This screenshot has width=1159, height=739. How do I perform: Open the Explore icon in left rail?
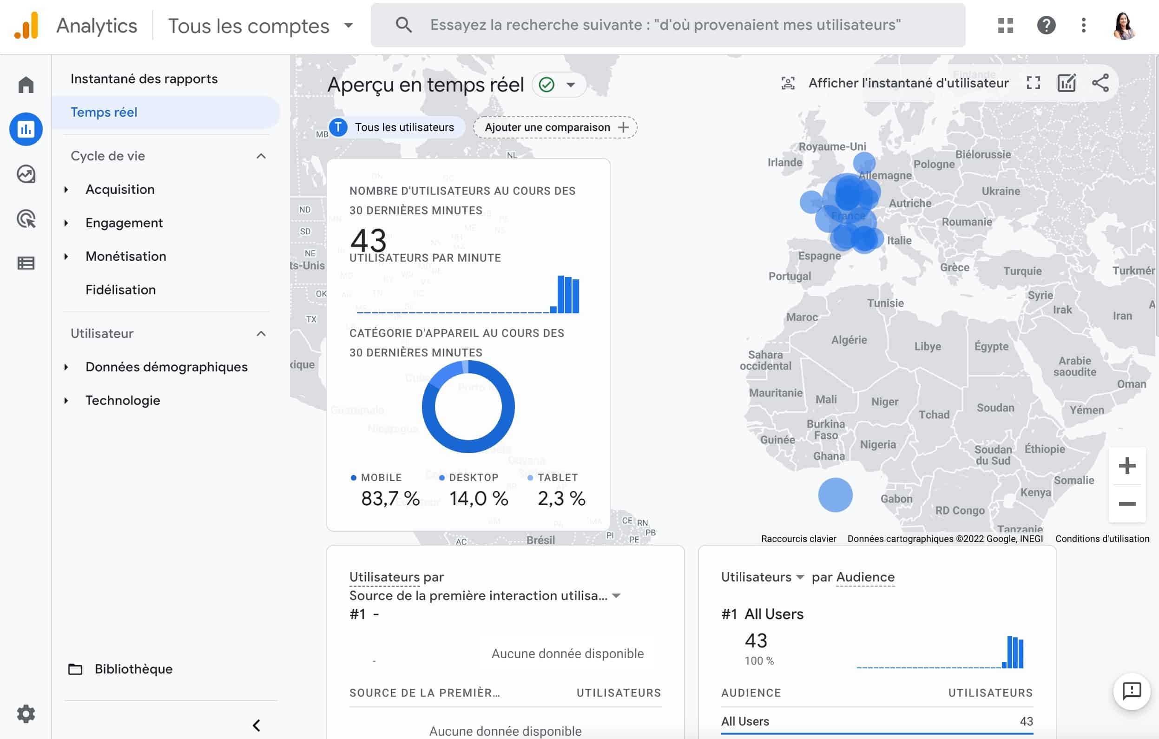coord(26,174)
